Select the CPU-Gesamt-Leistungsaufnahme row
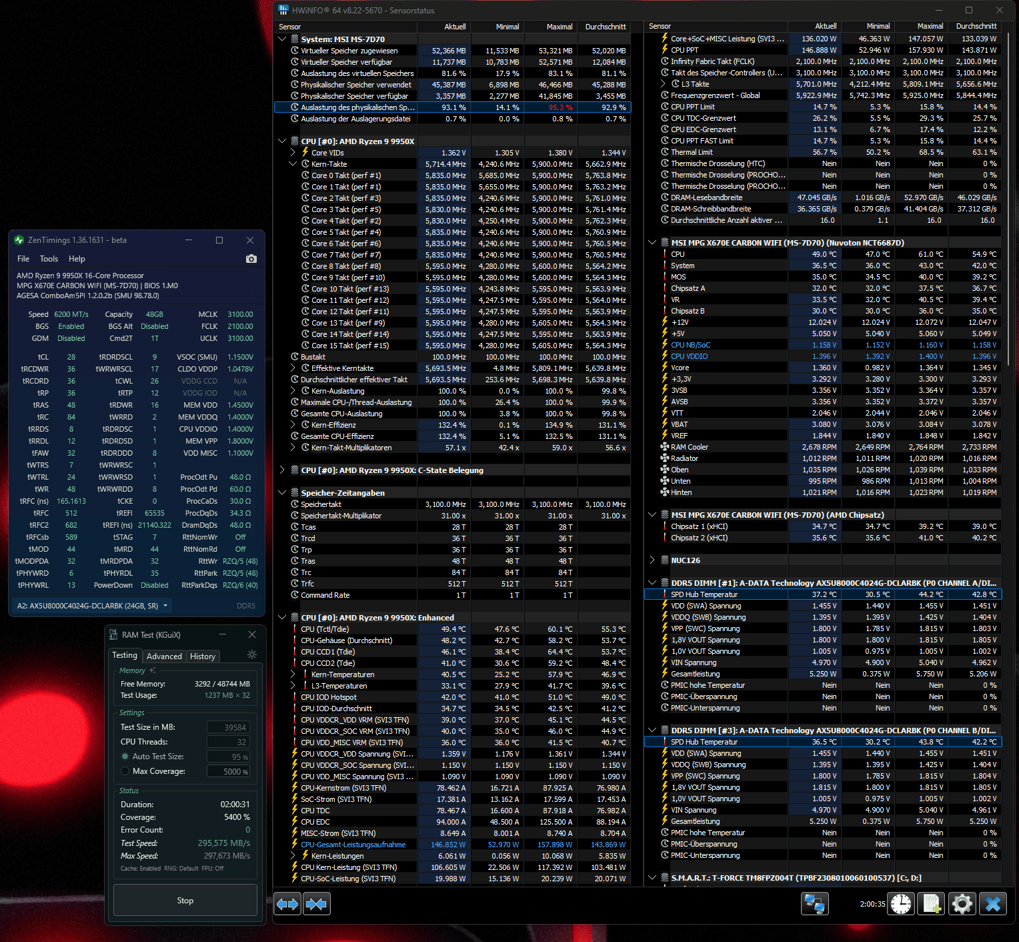Viewport: 1019px width, 942px height. 452,845
